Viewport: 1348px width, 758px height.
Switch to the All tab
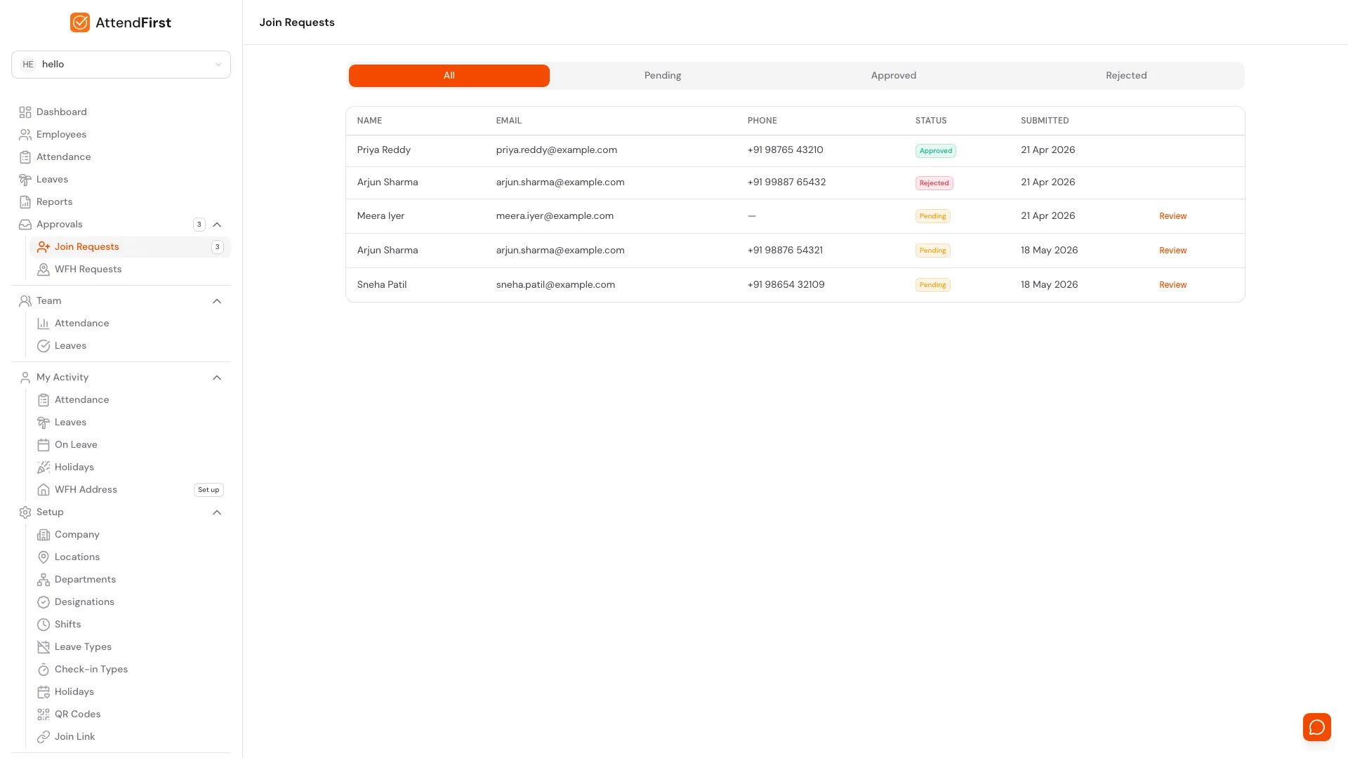(x=449, y=76)
